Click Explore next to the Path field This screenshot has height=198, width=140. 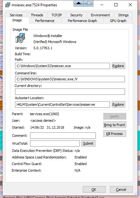coord(118,66)
